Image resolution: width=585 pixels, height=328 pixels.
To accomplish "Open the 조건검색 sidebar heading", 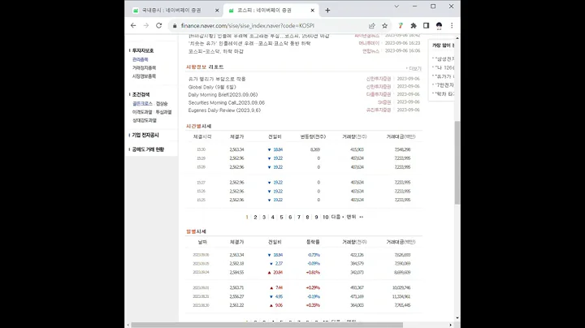I will [141, 94].
